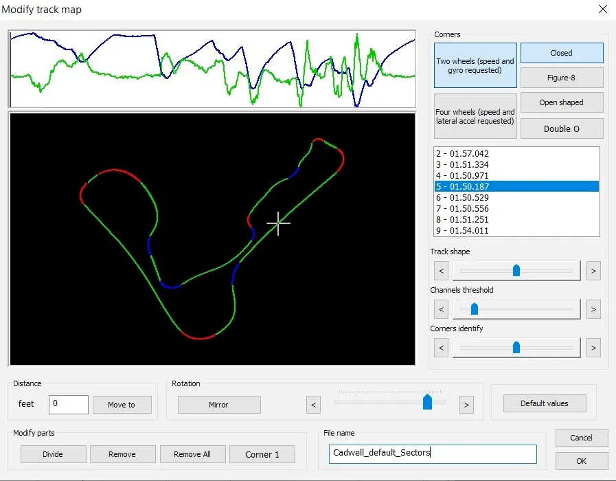Select lap 8 - 01.51.251

(x=516, y=220)
